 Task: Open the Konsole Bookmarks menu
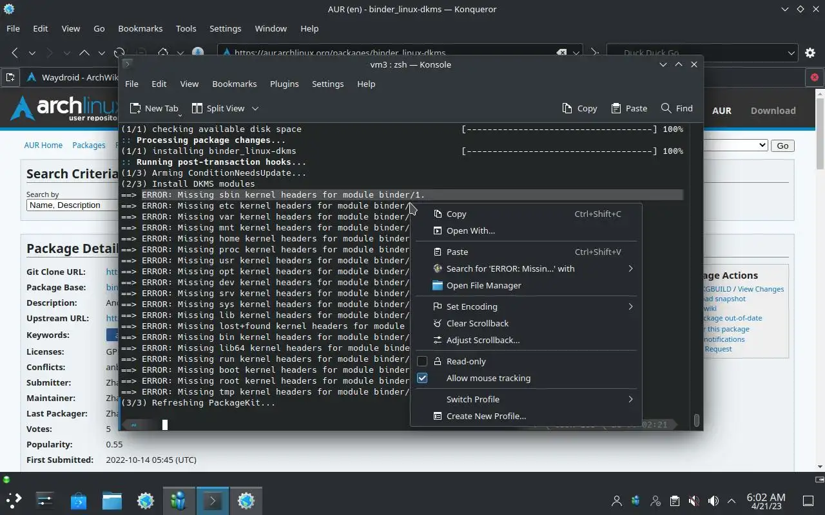point(235,84)
